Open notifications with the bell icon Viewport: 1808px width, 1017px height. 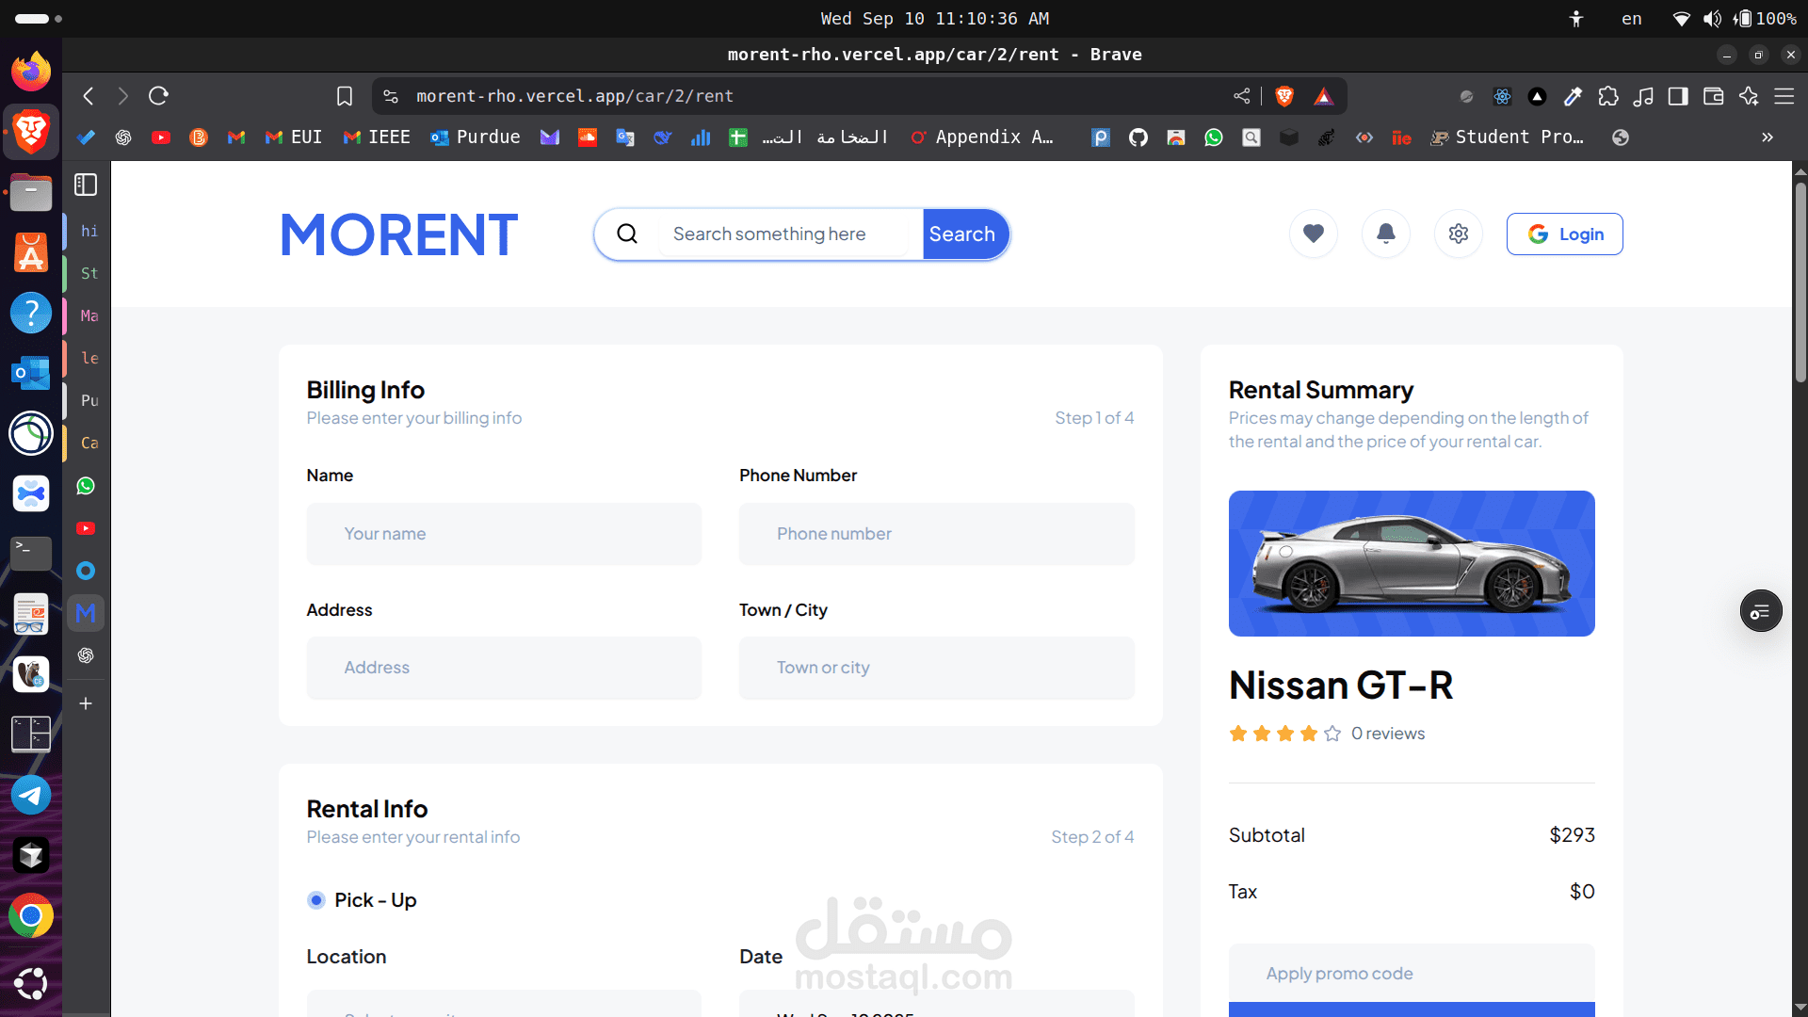(1386, 234)
